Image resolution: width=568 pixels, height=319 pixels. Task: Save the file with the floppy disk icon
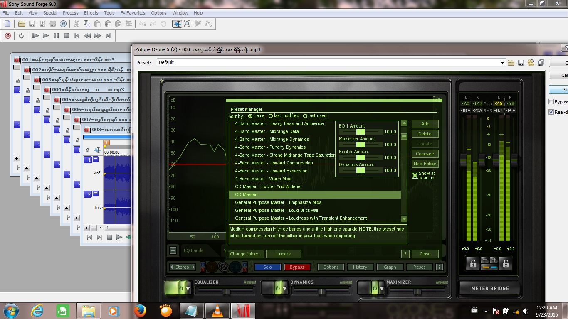(32, 24)
